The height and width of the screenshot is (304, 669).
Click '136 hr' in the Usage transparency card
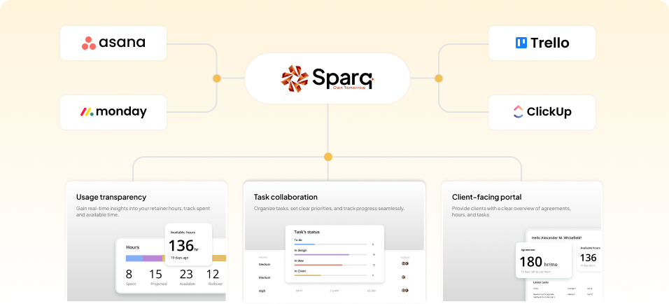(183, 247)
